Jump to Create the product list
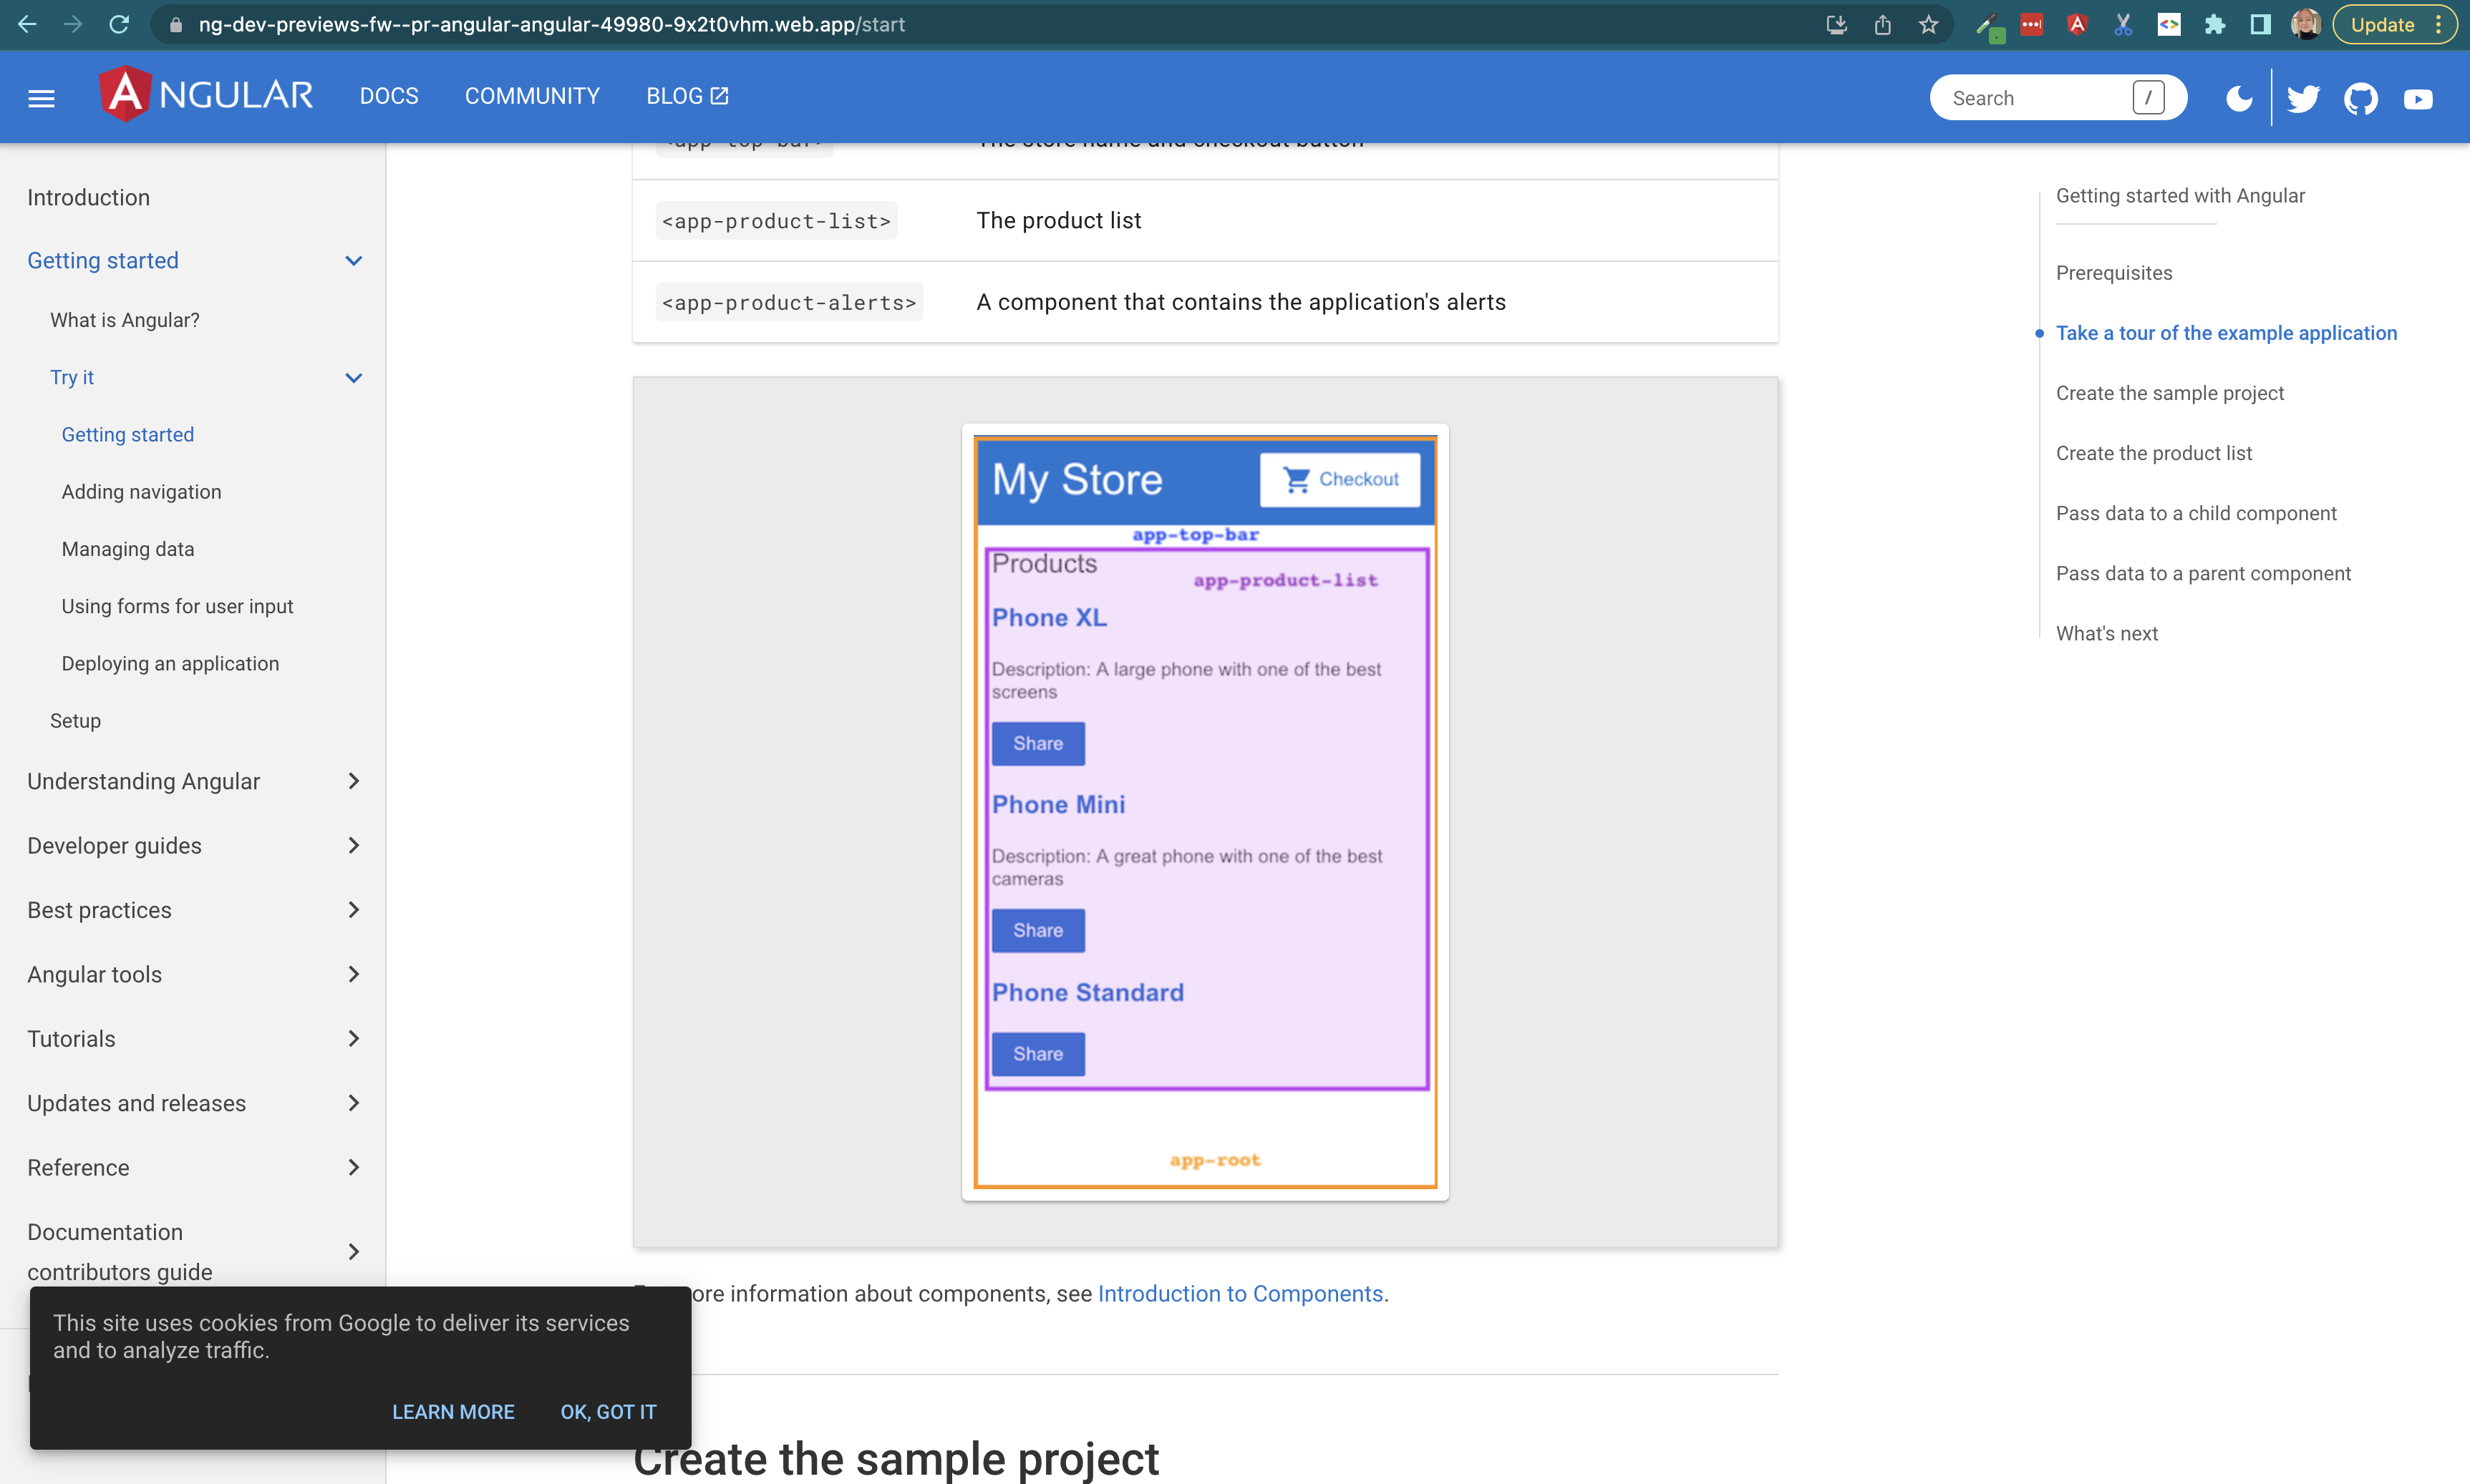2470x1484 pixels. coord(2153,453)
